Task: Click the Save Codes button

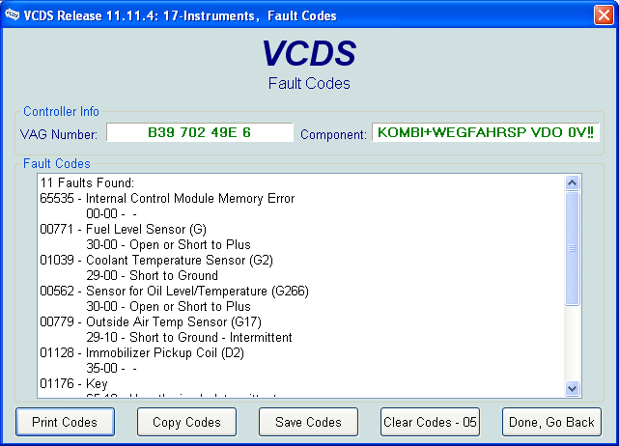Action: click(308, 422)
